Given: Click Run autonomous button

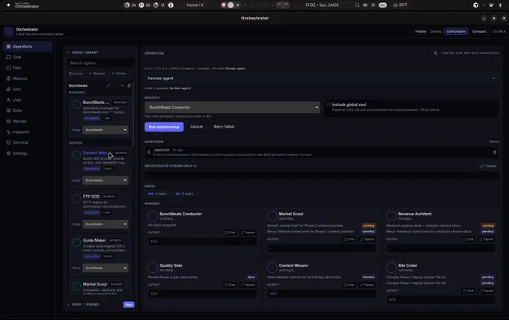Looking at the screenshot, I should click(164, 127).
